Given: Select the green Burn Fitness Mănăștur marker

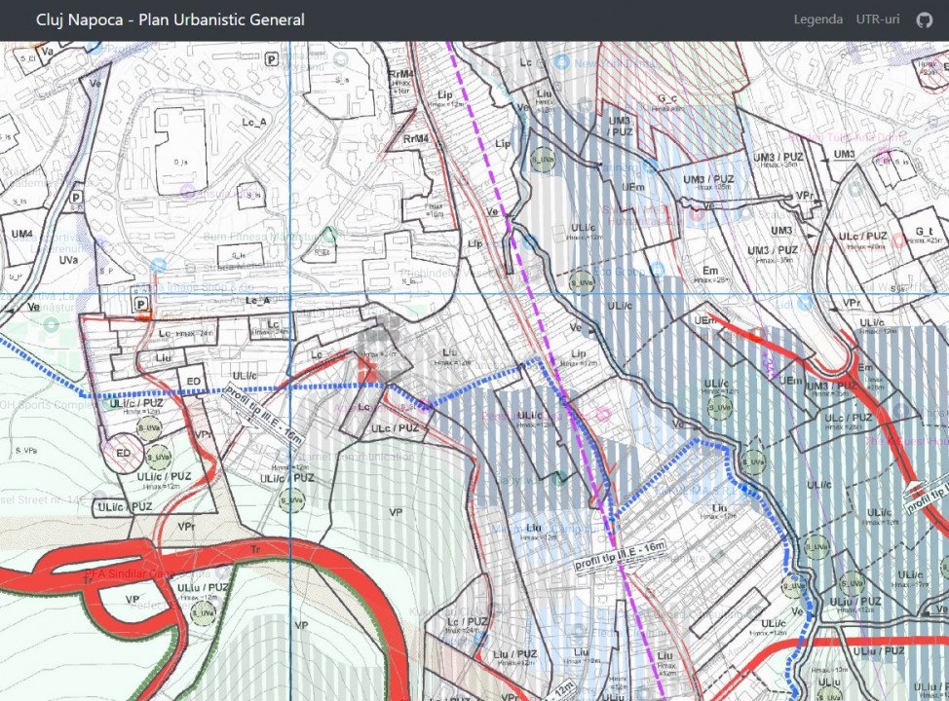Looking at the screenshot, I should click(330, 235).
